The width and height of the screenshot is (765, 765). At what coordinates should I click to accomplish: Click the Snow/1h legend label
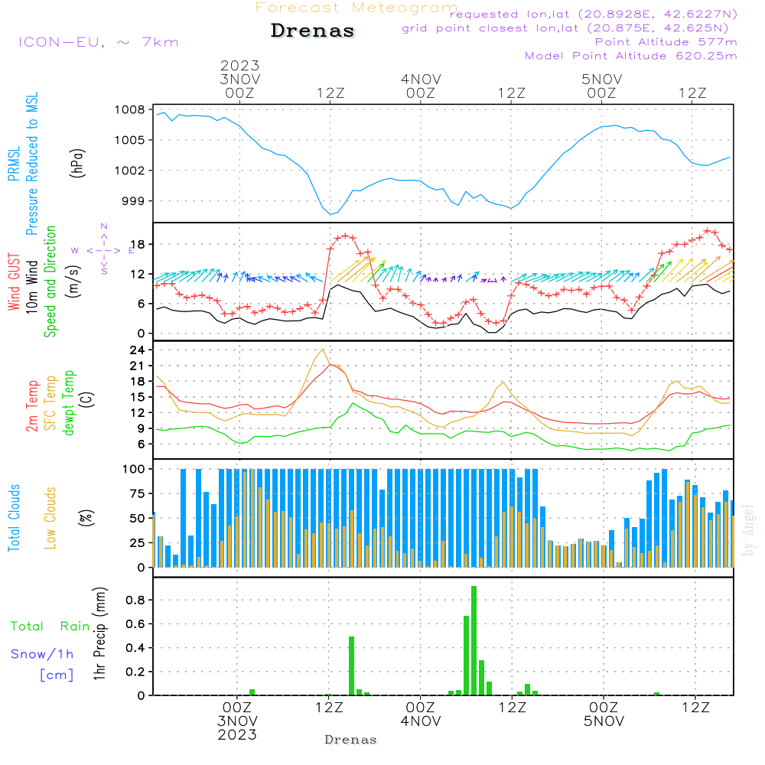[42, 654]
